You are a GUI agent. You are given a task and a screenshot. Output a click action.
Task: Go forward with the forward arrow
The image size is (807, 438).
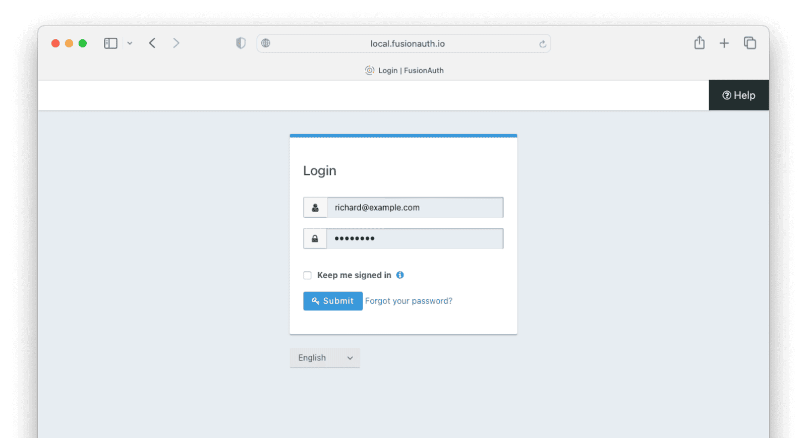click(x=176, y=43)
